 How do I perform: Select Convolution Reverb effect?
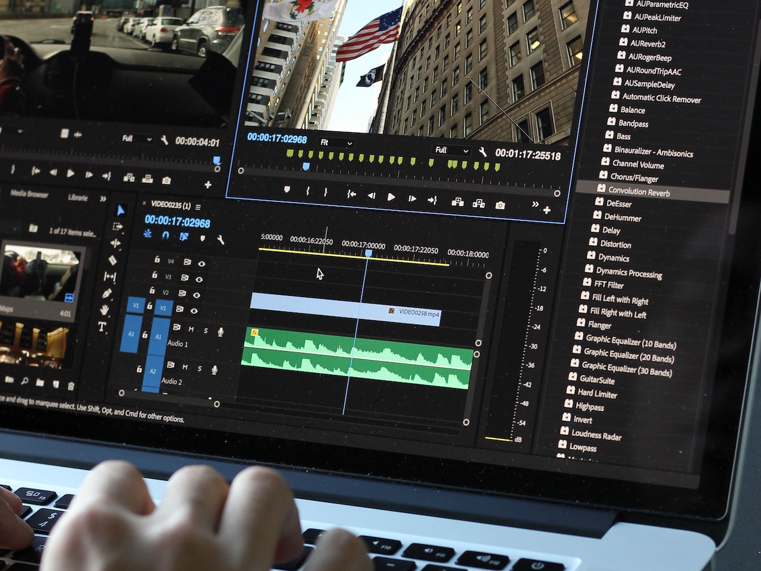639,192
